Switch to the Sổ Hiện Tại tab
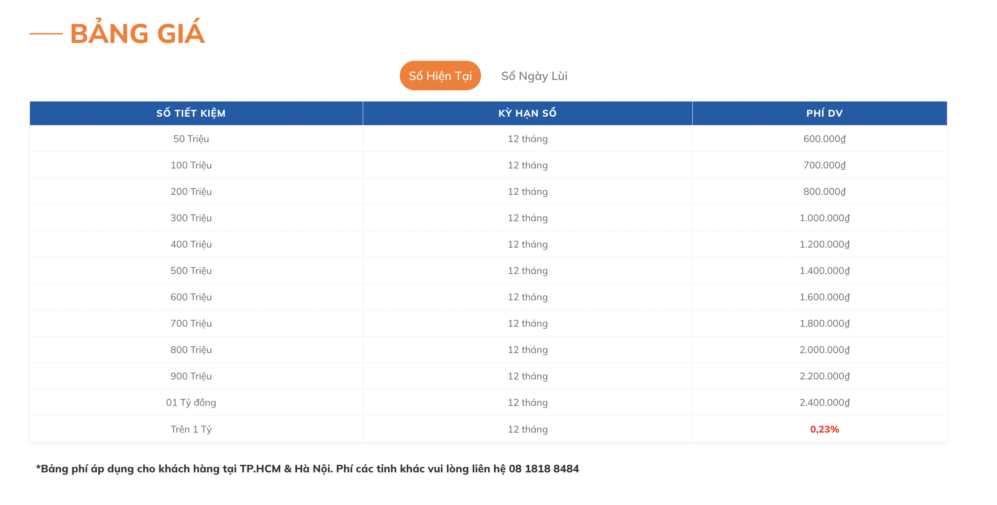The image size is (997, 505). (x=440, y=76)
